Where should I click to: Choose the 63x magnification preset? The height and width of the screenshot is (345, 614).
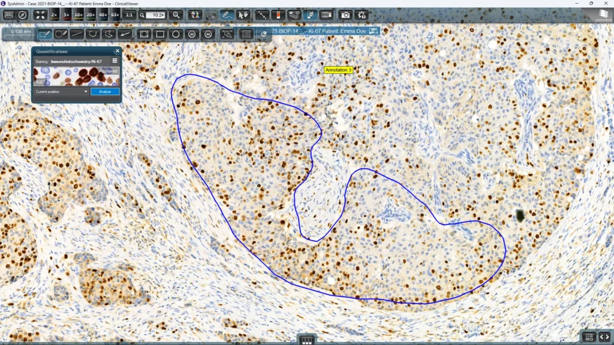(115, 15)
